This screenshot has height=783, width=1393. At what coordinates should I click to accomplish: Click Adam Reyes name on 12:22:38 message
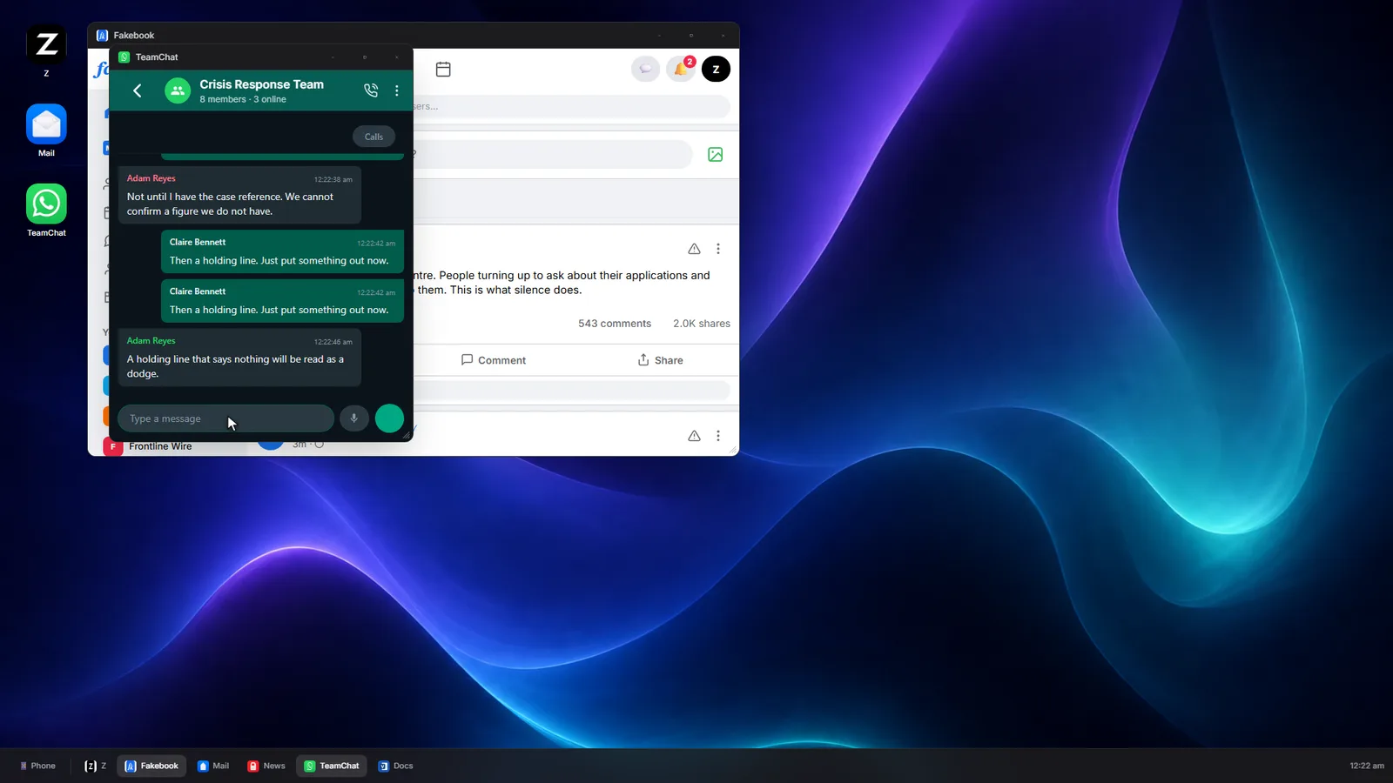click(151, 178)
